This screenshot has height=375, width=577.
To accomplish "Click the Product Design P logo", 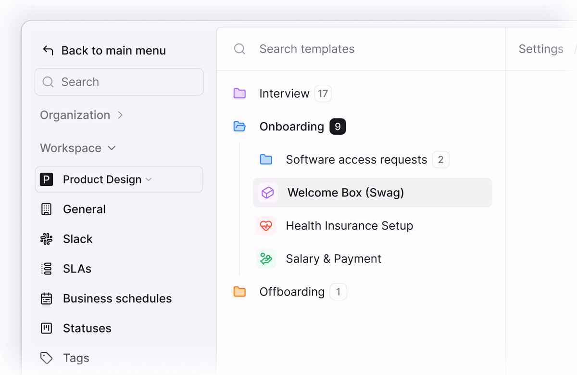I will tap(46, 180).
